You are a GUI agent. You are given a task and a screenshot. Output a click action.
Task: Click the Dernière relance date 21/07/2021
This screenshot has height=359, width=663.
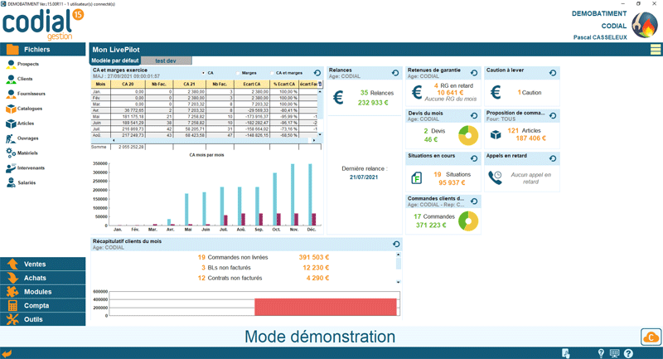click(364, 177)
